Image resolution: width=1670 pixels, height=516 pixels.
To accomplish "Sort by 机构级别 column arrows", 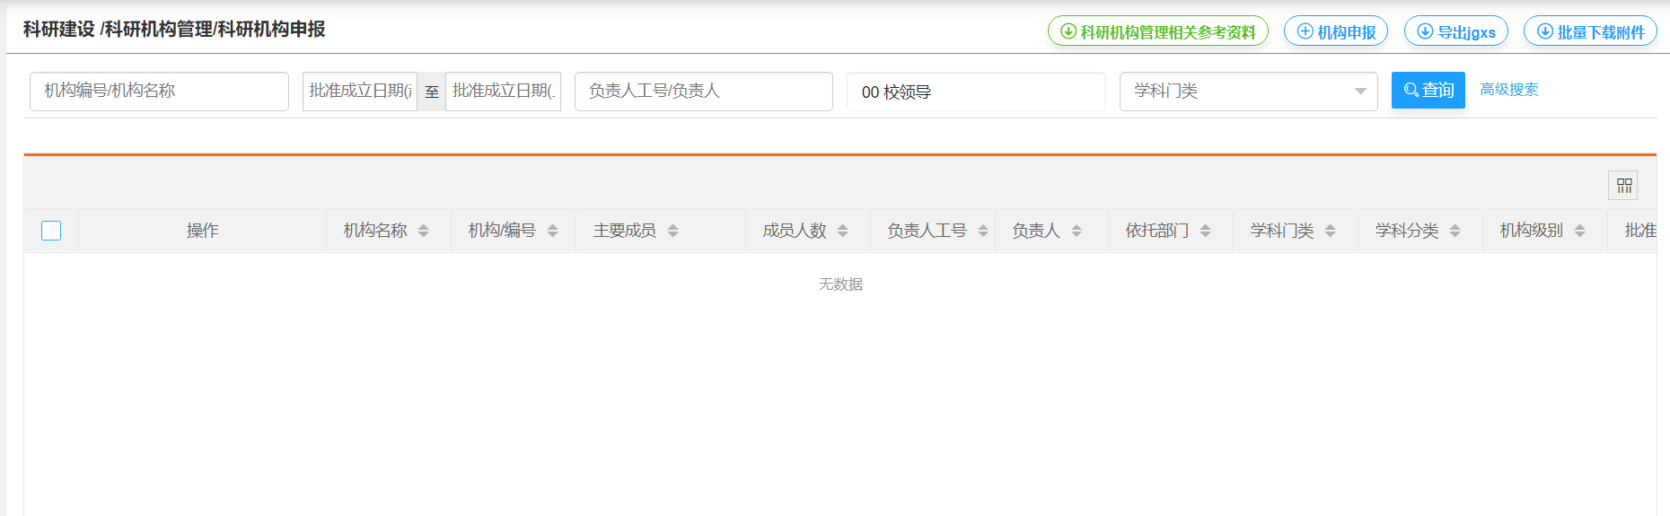I will coord(1579,231).
